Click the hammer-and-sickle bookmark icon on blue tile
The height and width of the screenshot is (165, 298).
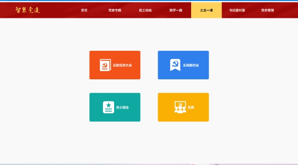pyautogui.click(x=175, y=65)
